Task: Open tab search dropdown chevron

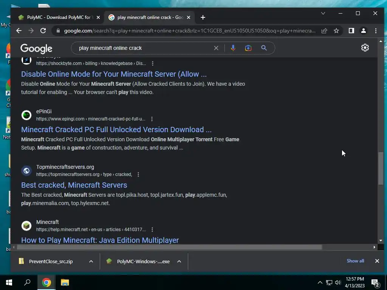Action: [x=323, y=13]
